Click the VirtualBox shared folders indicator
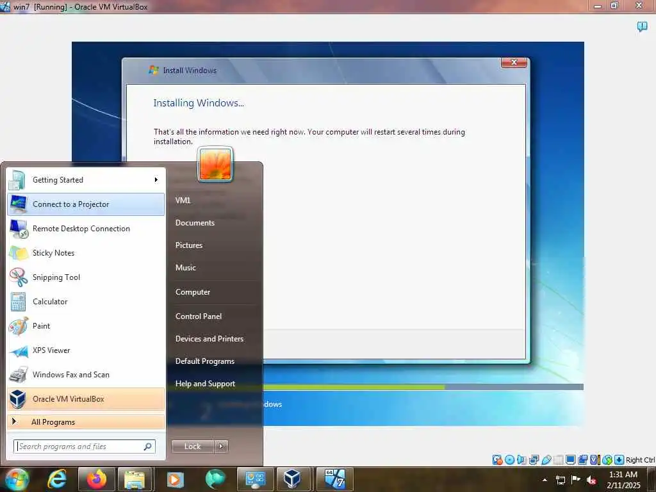The image size is (656, 492). point(558,460)
